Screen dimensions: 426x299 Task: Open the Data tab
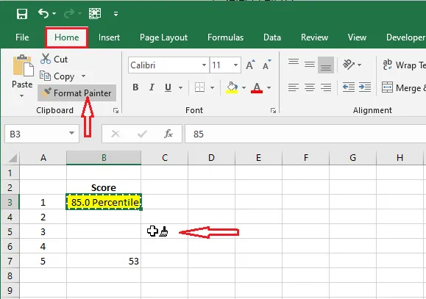pos(272,37)
